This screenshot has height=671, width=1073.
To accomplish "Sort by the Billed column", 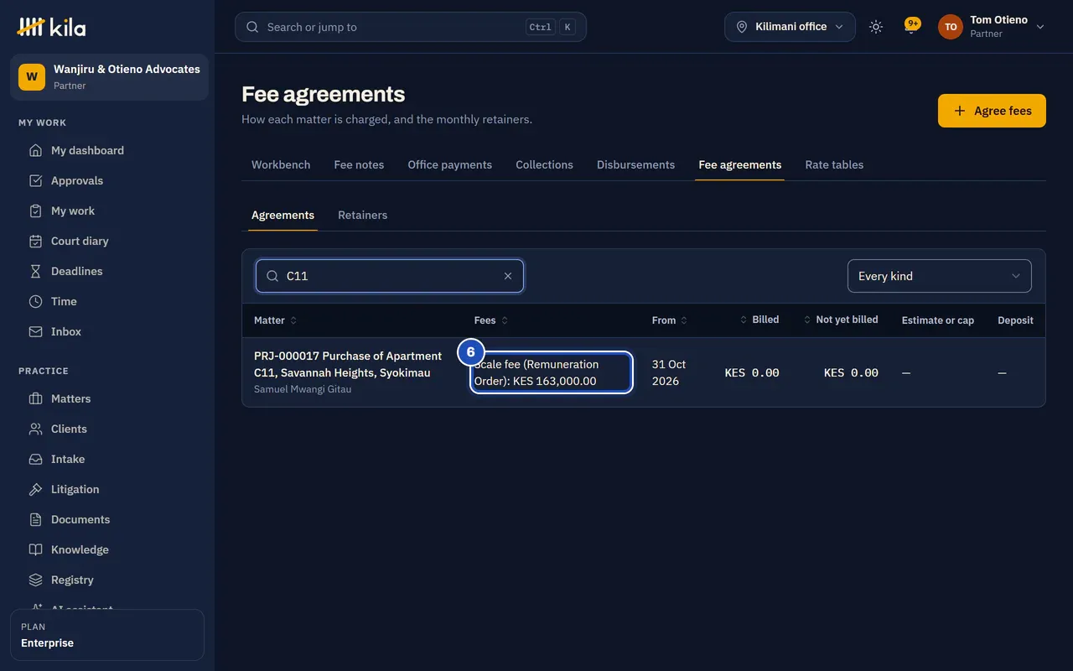I will (759, 320).
